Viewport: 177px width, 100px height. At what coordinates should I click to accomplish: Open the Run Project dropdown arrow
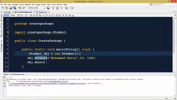64,8
